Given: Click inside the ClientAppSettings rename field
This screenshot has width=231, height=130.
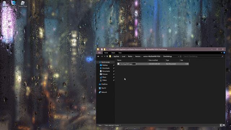Looking at the screenshot, I should click(x=127, y=64).
